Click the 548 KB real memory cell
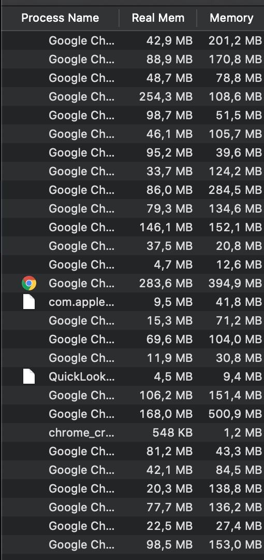The width and height of the screenshot is (264, 560). coord(172,432)
